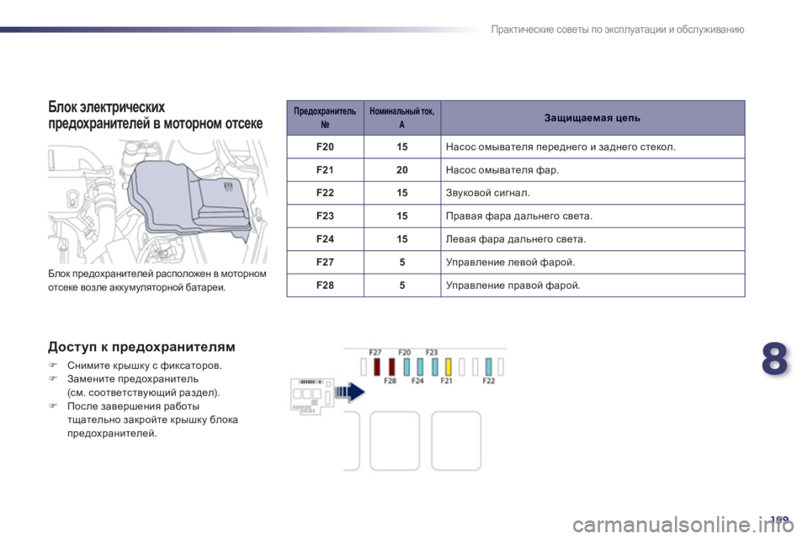The width and height of the screenshot is (808, 539).
Task: Click the 5 amperage value in F28 row
Action: [402, 286]
